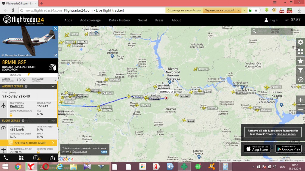Open the About menu item
305x171 pixels.
(x=176, y=20)
